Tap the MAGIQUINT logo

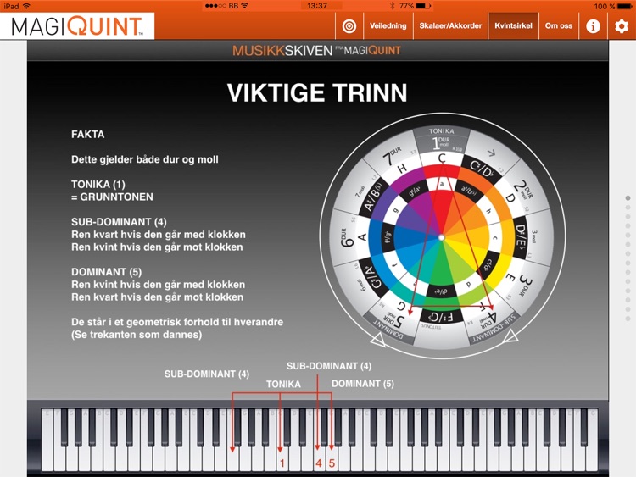click(x=77, y=26)
